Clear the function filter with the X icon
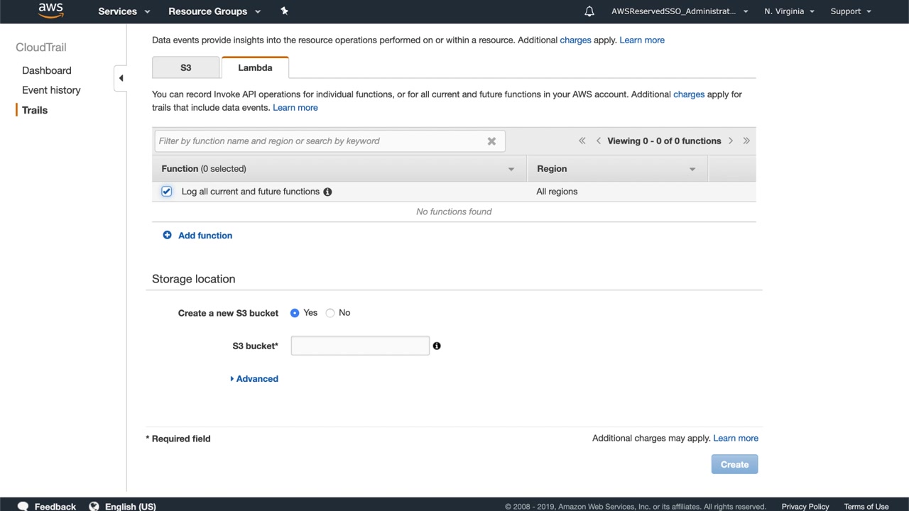Screen dimensions: 909x511 point(491,141)
